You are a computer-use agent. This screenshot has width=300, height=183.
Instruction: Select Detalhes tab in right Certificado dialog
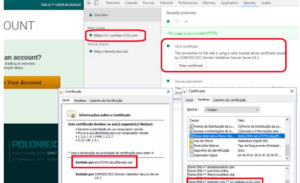(x=204, y=100)
